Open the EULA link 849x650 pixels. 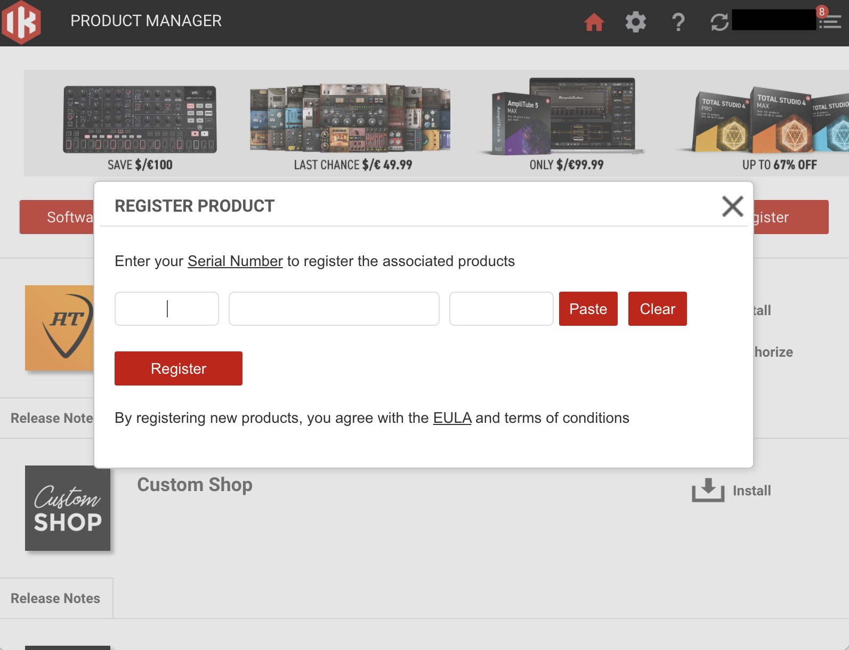452,418
